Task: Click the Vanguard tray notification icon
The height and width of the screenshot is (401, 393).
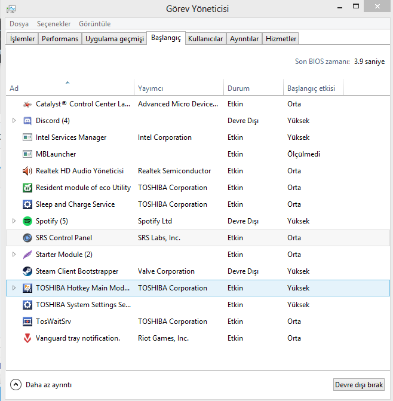Action: coord(27,338)
